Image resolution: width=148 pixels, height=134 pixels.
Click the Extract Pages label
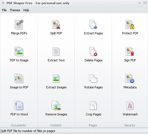(x=93, y=33)
